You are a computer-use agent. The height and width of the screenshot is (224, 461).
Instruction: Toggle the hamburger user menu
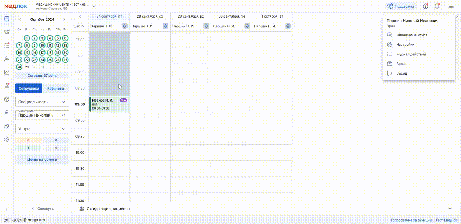[x=451, y=6]
